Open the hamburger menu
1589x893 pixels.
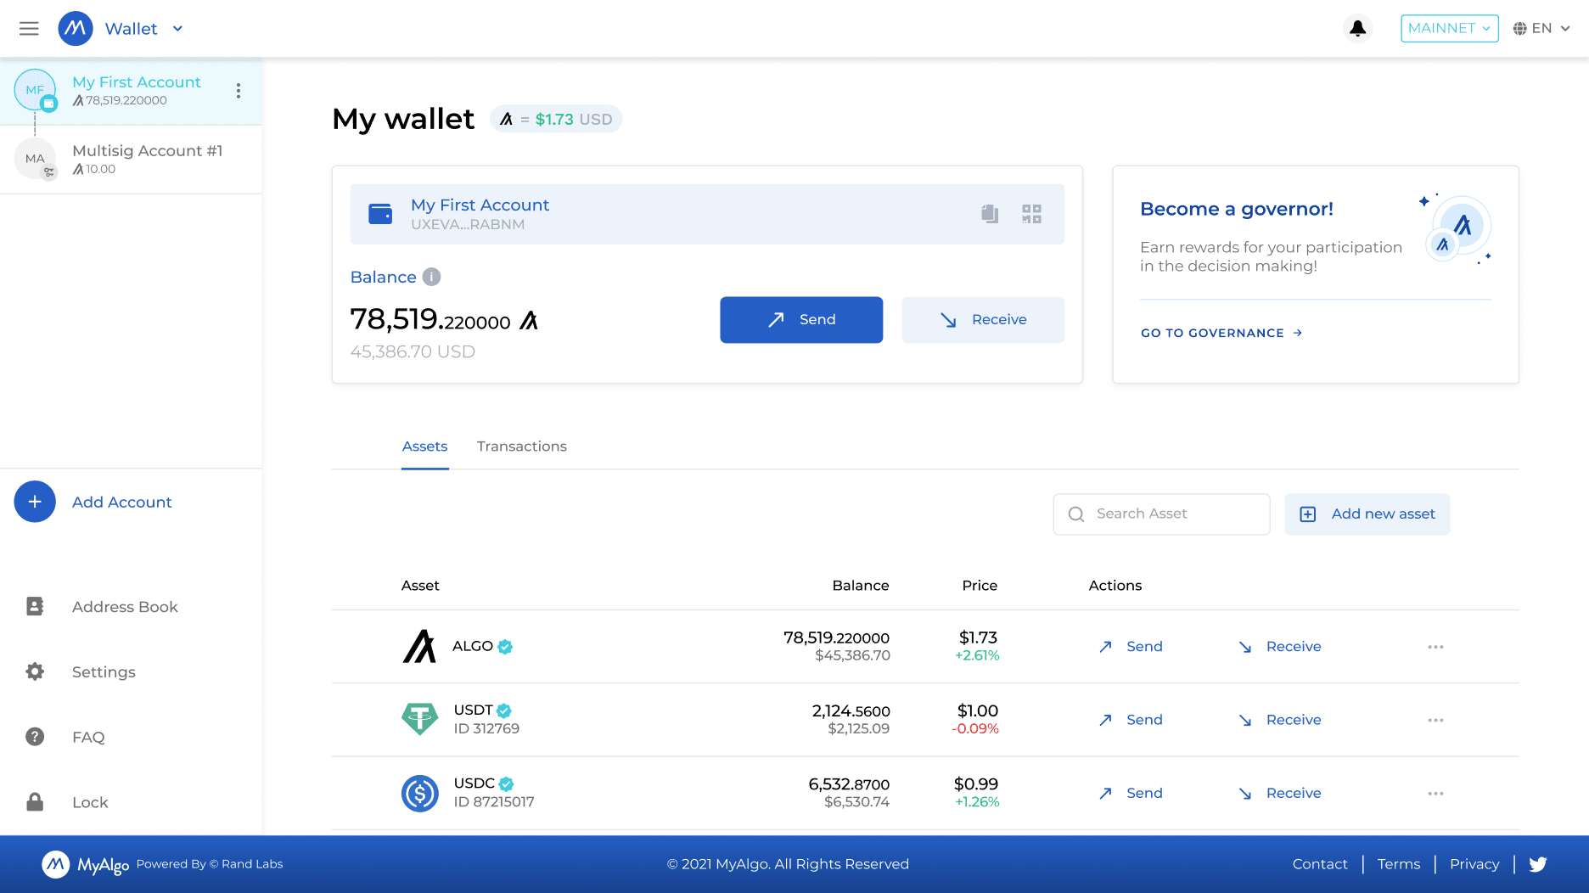click(x=29, y=29)
